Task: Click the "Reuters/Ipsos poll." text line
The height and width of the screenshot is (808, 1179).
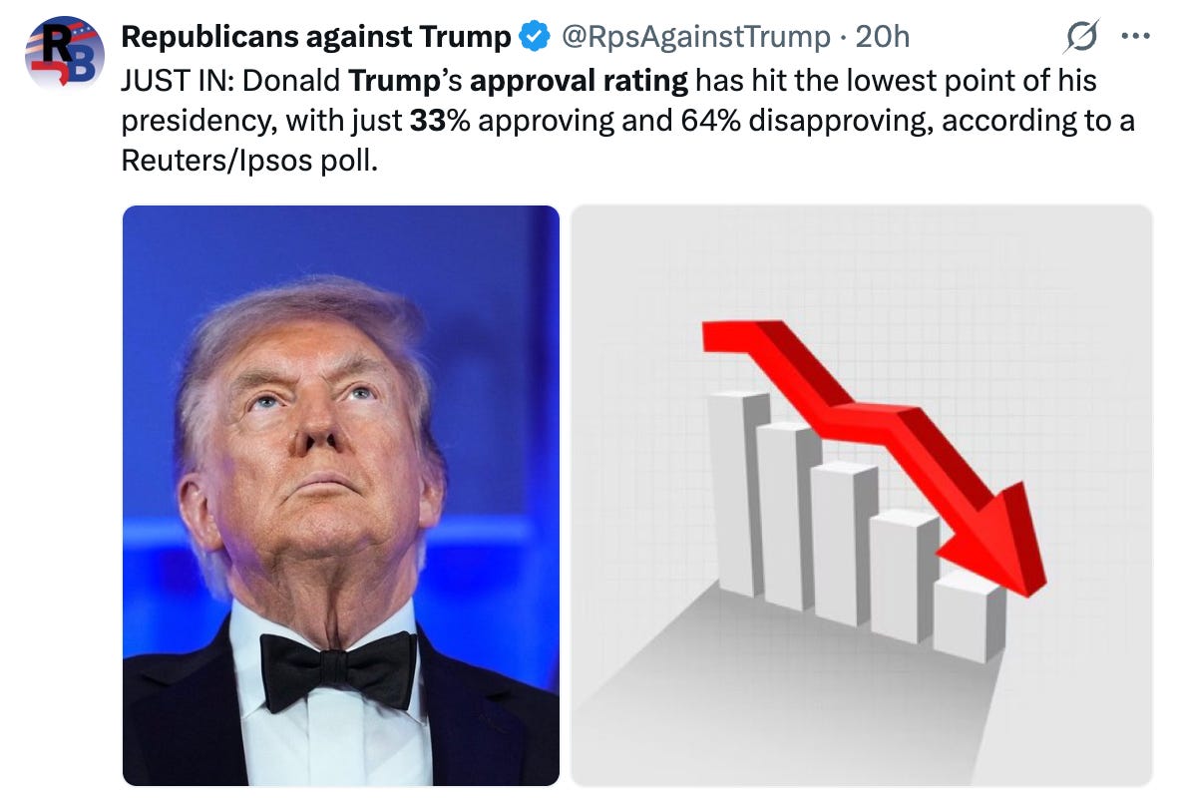Action: point(249,160)
